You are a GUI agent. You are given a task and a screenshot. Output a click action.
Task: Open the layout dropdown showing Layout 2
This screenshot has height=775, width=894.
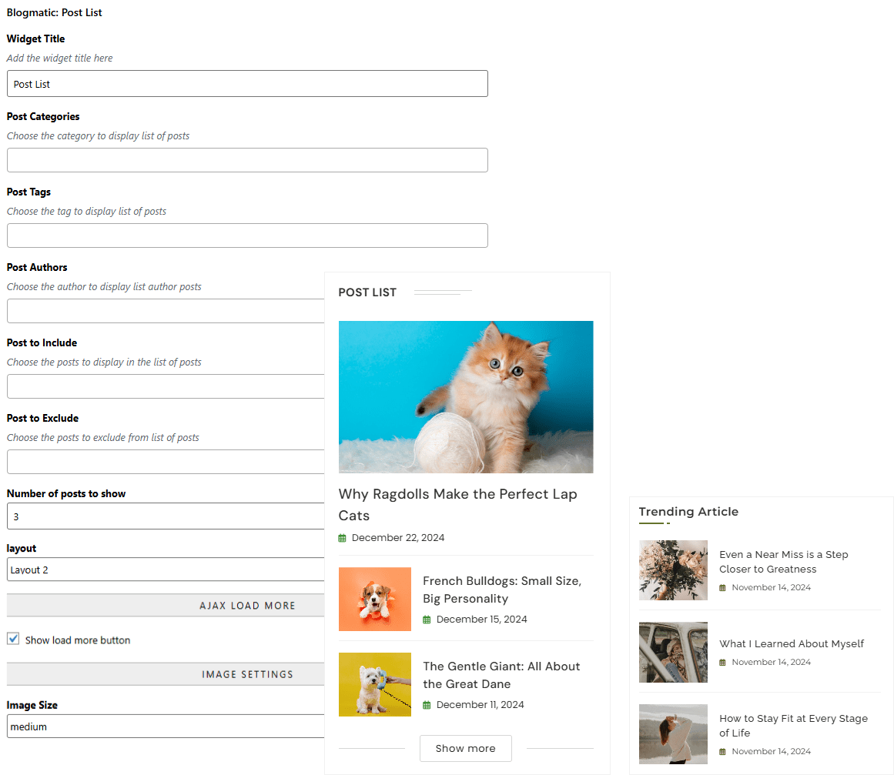click(x=166, y=570)
